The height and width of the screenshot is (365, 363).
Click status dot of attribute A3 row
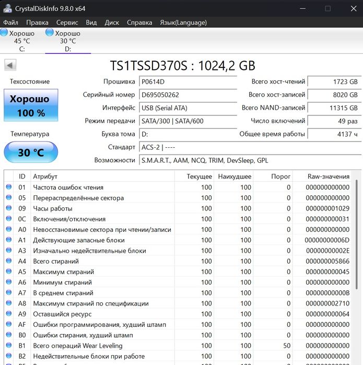click(9, 250)
